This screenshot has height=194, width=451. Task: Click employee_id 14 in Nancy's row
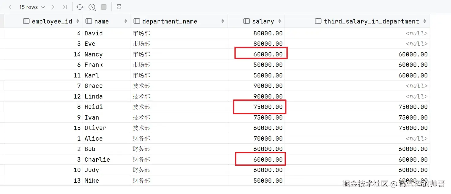(43, 54)
